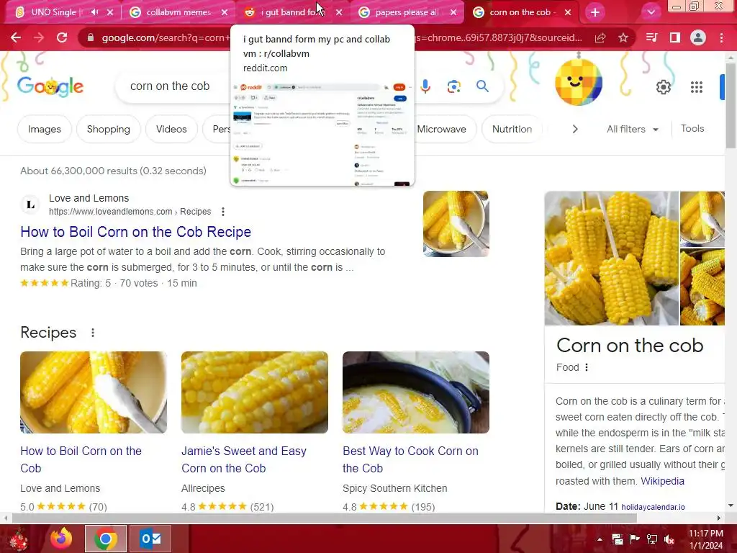Search by image with Google Lens
This screenshot has height=553, width=737.
pos(453,86)
